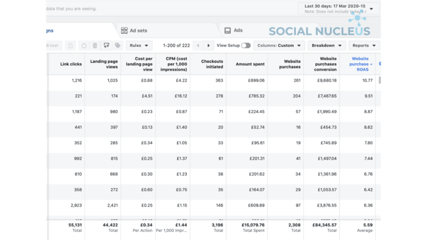The height and width of the screenshot is (240, 427).
Task: Open Columns: Custom dropdown
Action: coord(279,46)
